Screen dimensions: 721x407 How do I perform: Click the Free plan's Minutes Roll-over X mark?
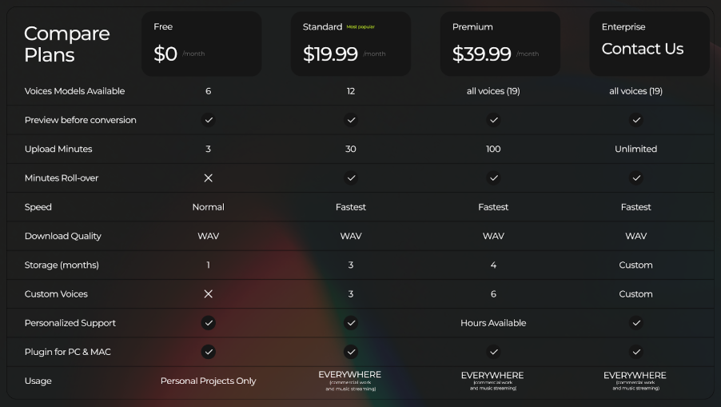[209, 178]
